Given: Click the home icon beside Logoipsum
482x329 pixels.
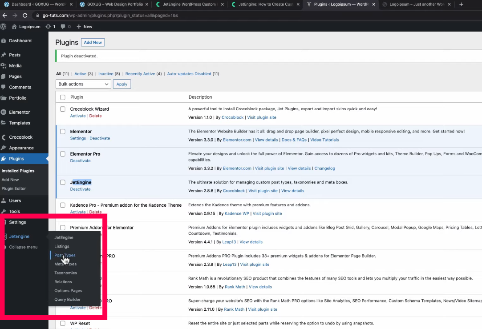Looking at the screenshot, I should click(x=14, y=27).
